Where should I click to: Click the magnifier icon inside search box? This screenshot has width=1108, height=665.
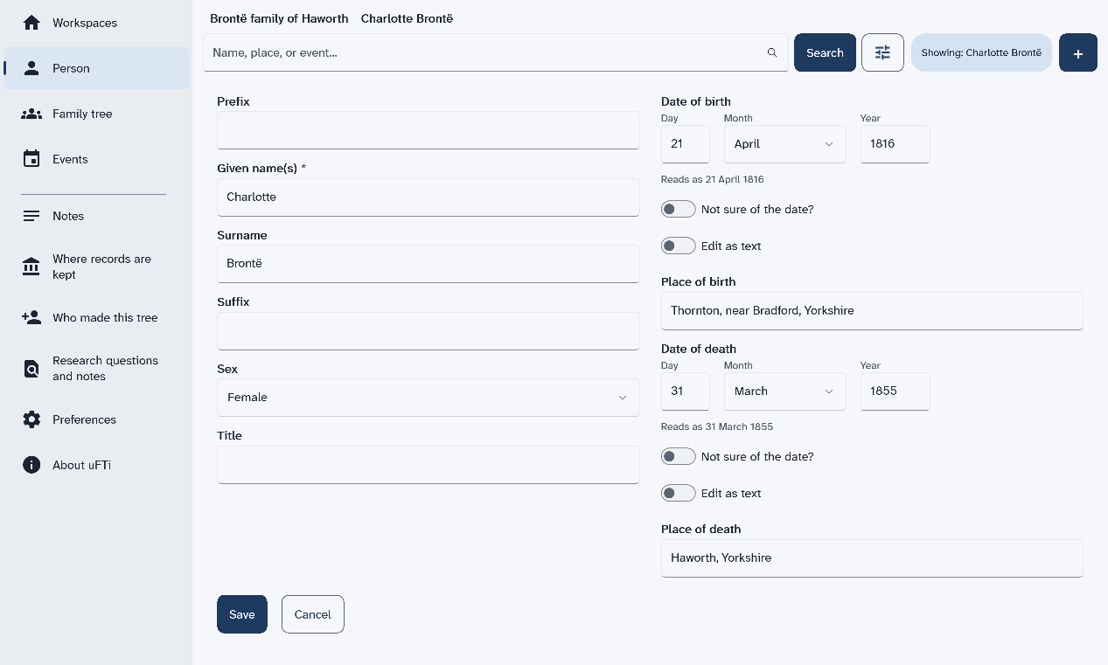(772, 52)
